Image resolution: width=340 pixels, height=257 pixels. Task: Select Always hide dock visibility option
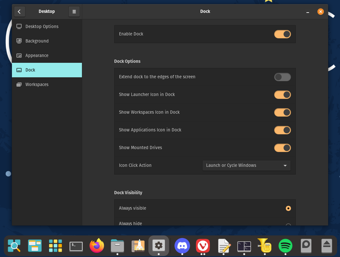(288, 224)
